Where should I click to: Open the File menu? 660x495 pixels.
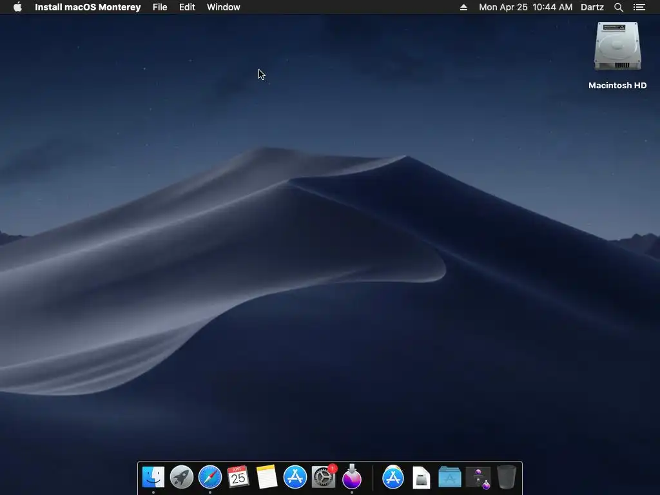160,7
